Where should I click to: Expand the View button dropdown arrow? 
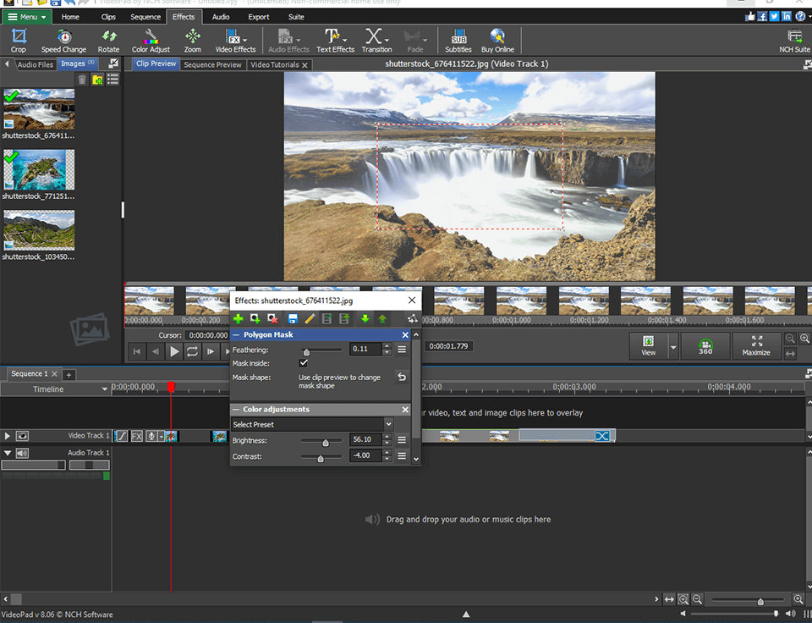tap(675, 346)
